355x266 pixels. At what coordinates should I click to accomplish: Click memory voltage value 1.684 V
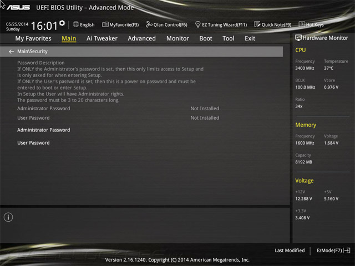(331, 143)
